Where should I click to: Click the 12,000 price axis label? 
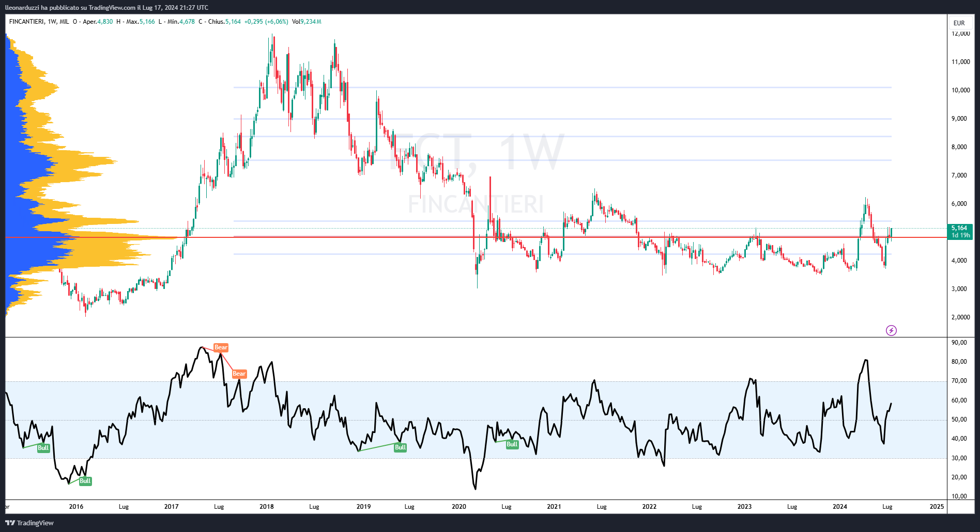coord(960,34)
